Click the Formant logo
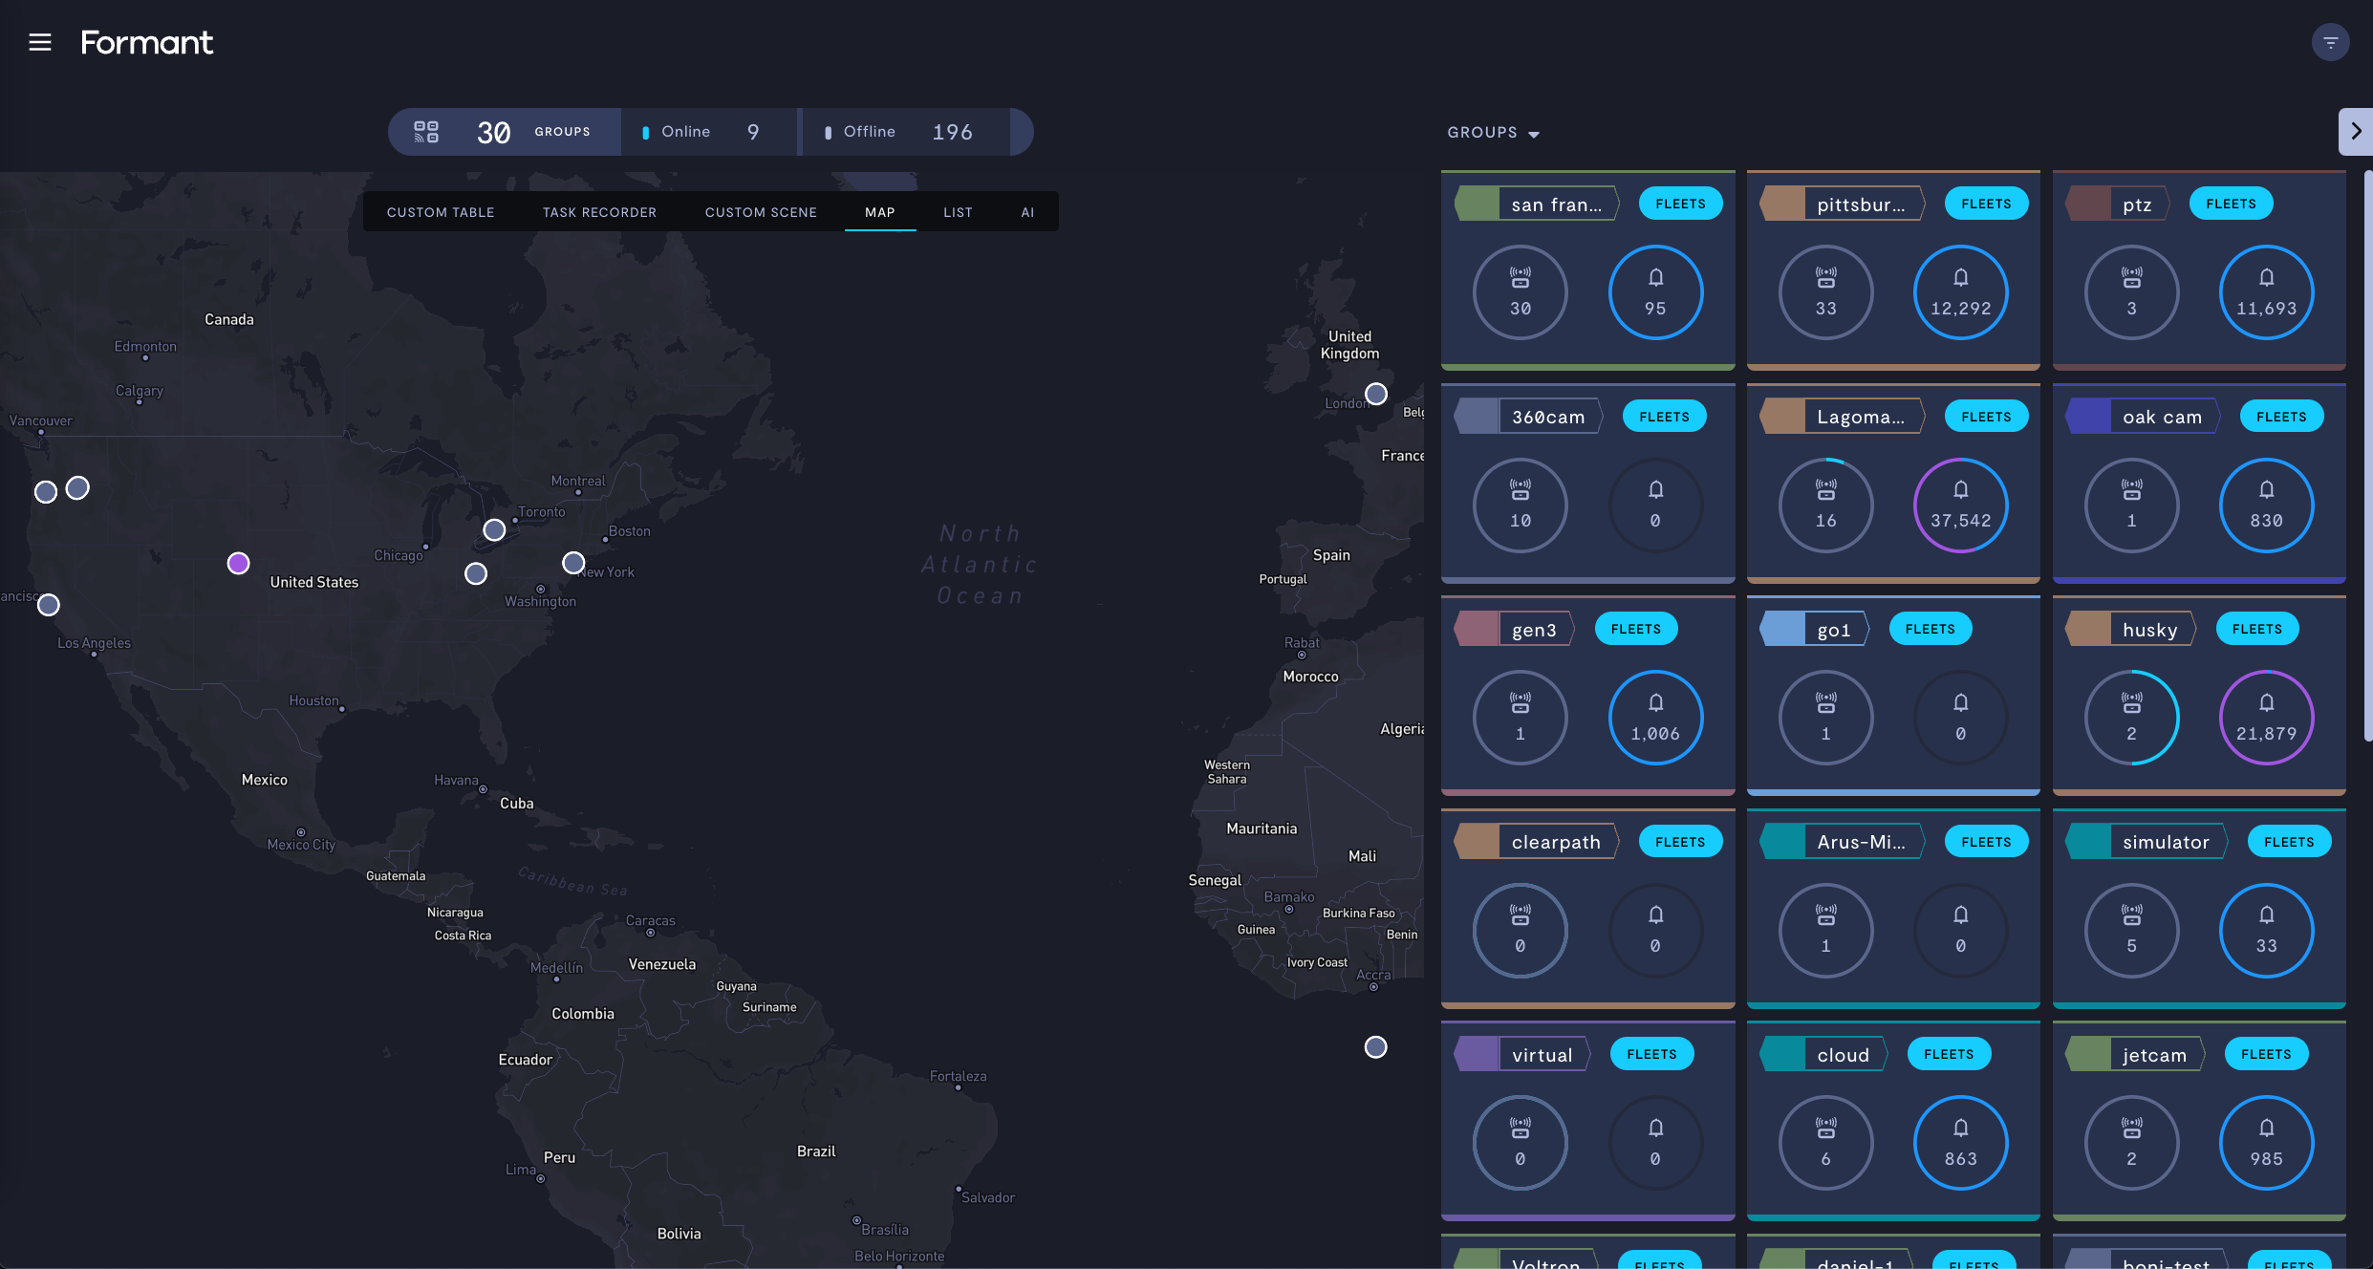Viewport: 2373px width, 1269px height. pos(147,42)
